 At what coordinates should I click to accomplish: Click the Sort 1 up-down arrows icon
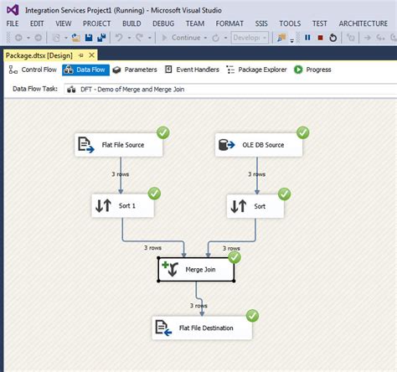103,206
